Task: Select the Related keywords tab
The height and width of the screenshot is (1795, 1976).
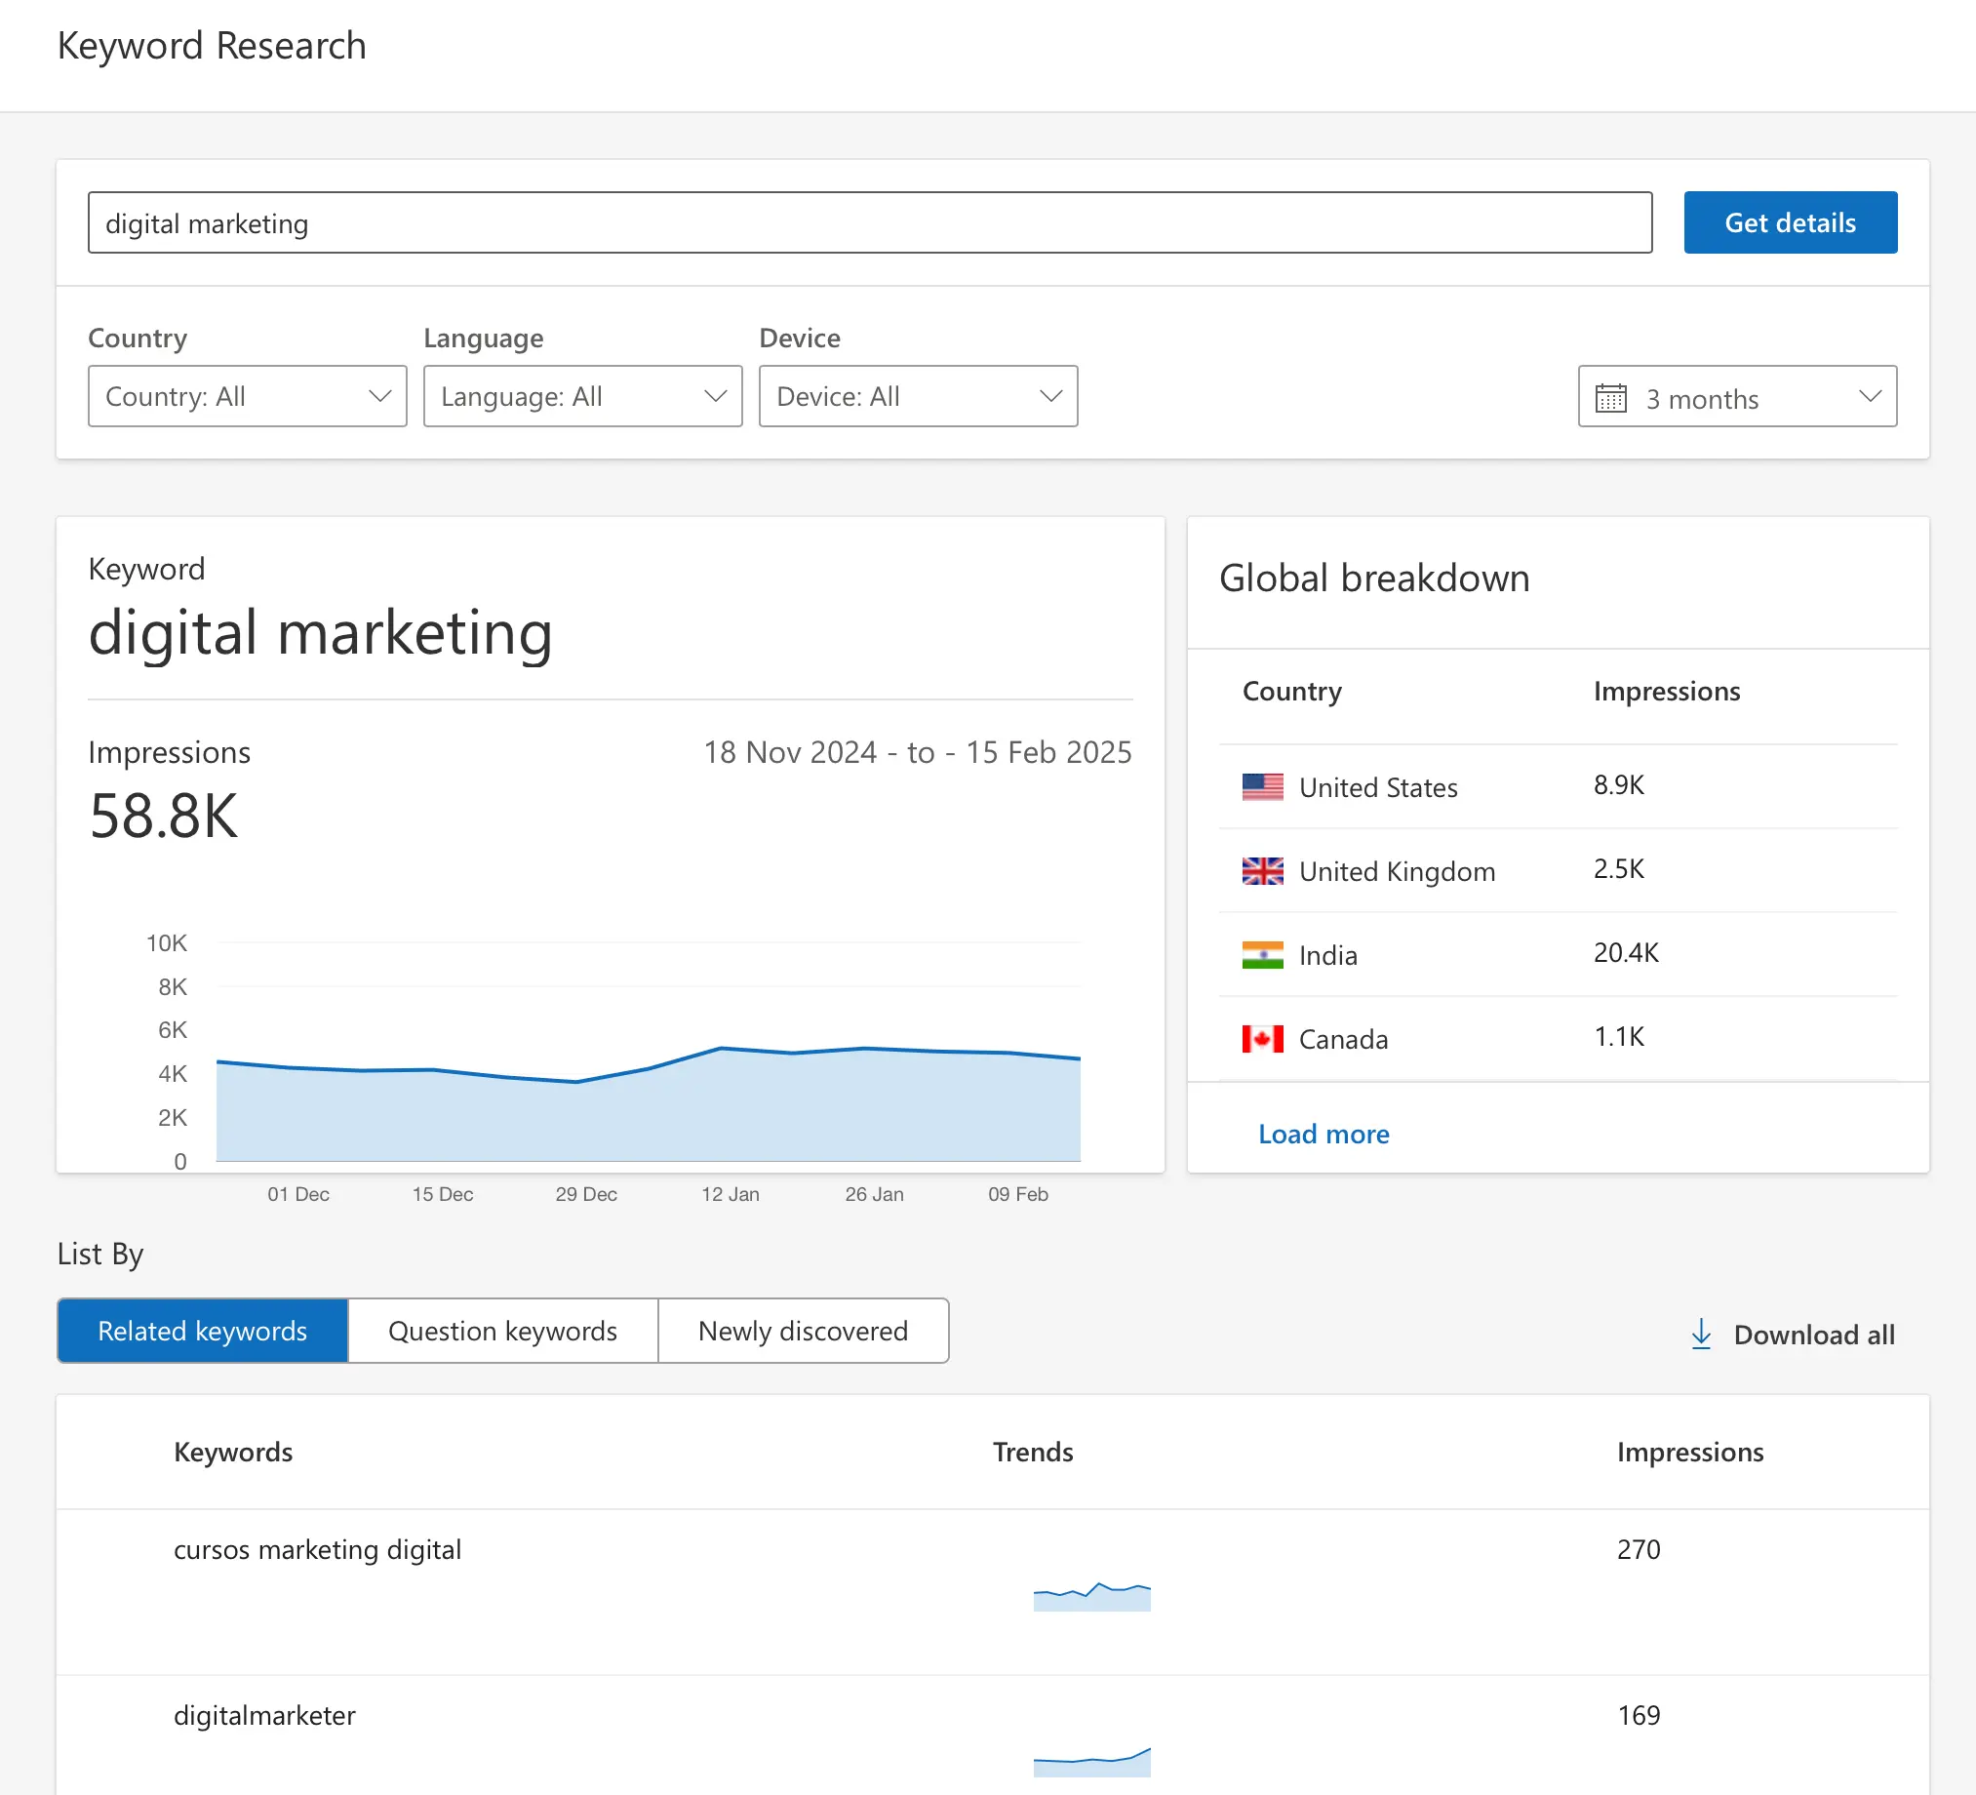Action: pyautogui.click(x=203, y=1331)
